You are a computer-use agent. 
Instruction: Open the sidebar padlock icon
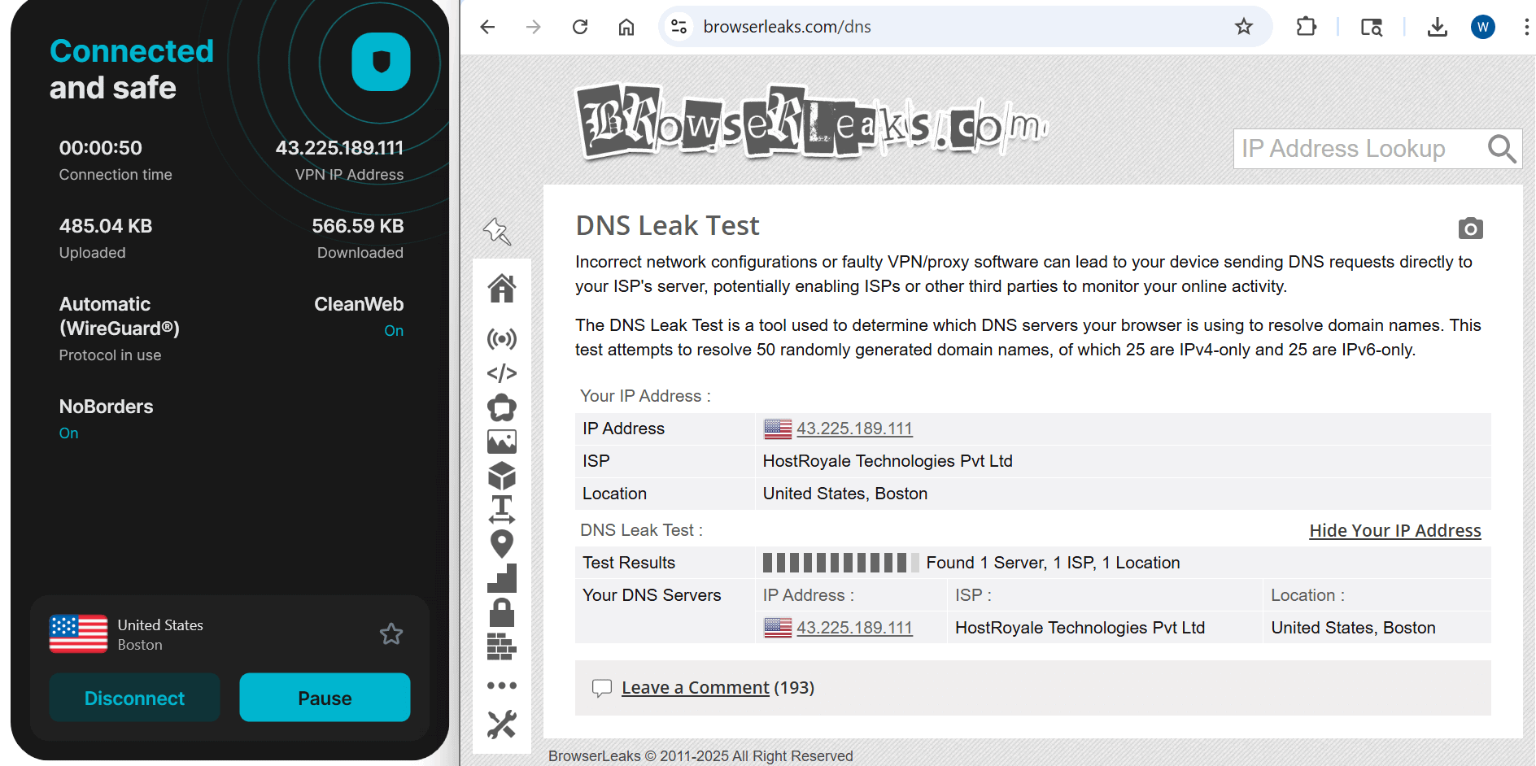502,612
